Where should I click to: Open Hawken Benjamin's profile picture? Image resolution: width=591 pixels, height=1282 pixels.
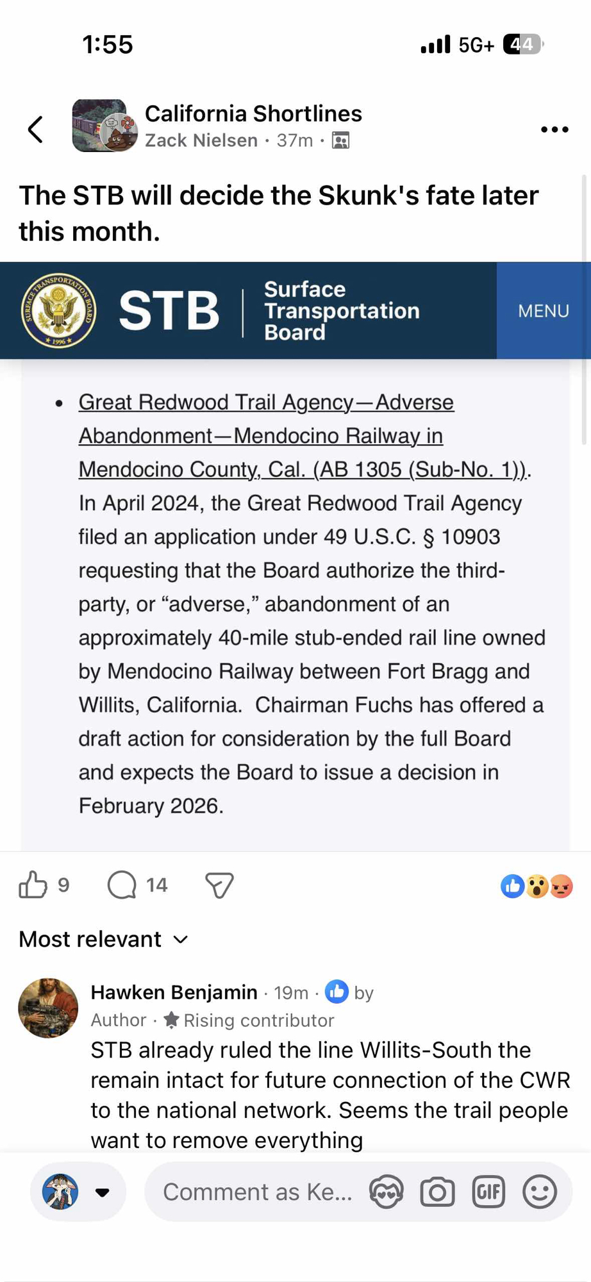point(48,1008)
